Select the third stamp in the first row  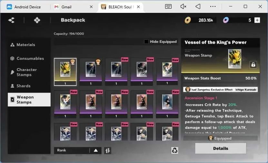click(x=116, y=72)
